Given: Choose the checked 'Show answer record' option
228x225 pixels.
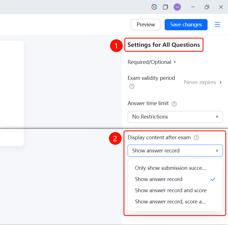Looking at the screenshot, I should click(175, 179).
